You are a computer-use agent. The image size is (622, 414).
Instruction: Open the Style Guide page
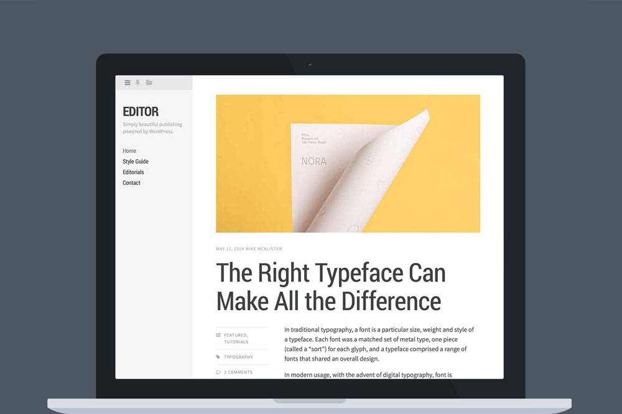tap(136, 162)
